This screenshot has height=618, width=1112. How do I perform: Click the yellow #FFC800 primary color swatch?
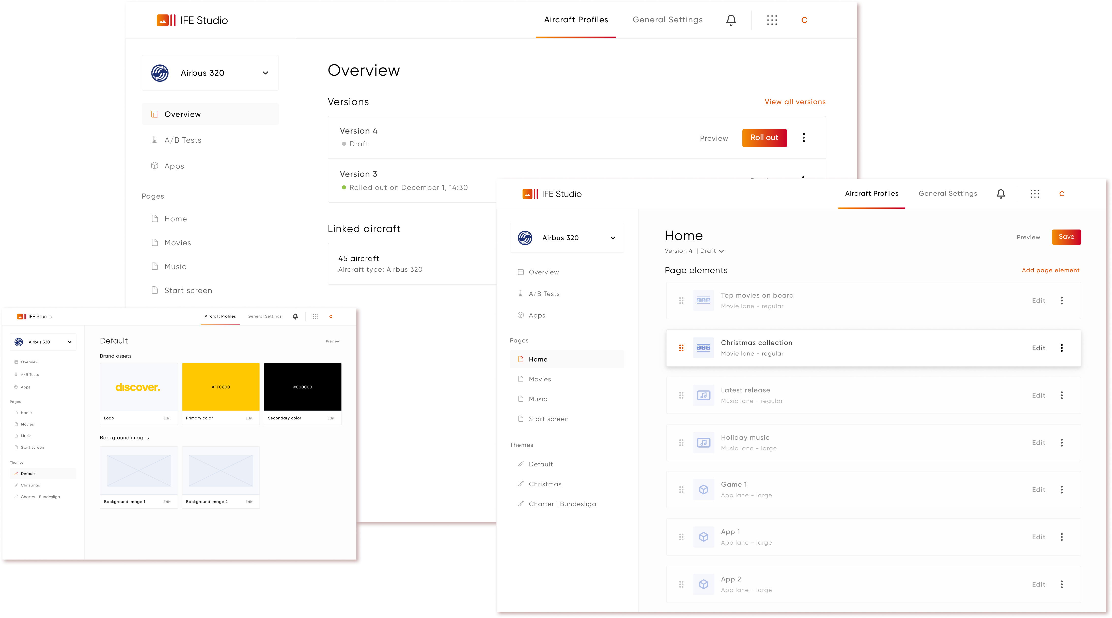pos(221,387)
